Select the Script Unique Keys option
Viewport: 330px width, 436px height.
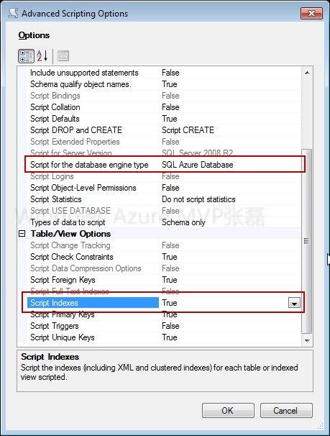pos(164,337)
